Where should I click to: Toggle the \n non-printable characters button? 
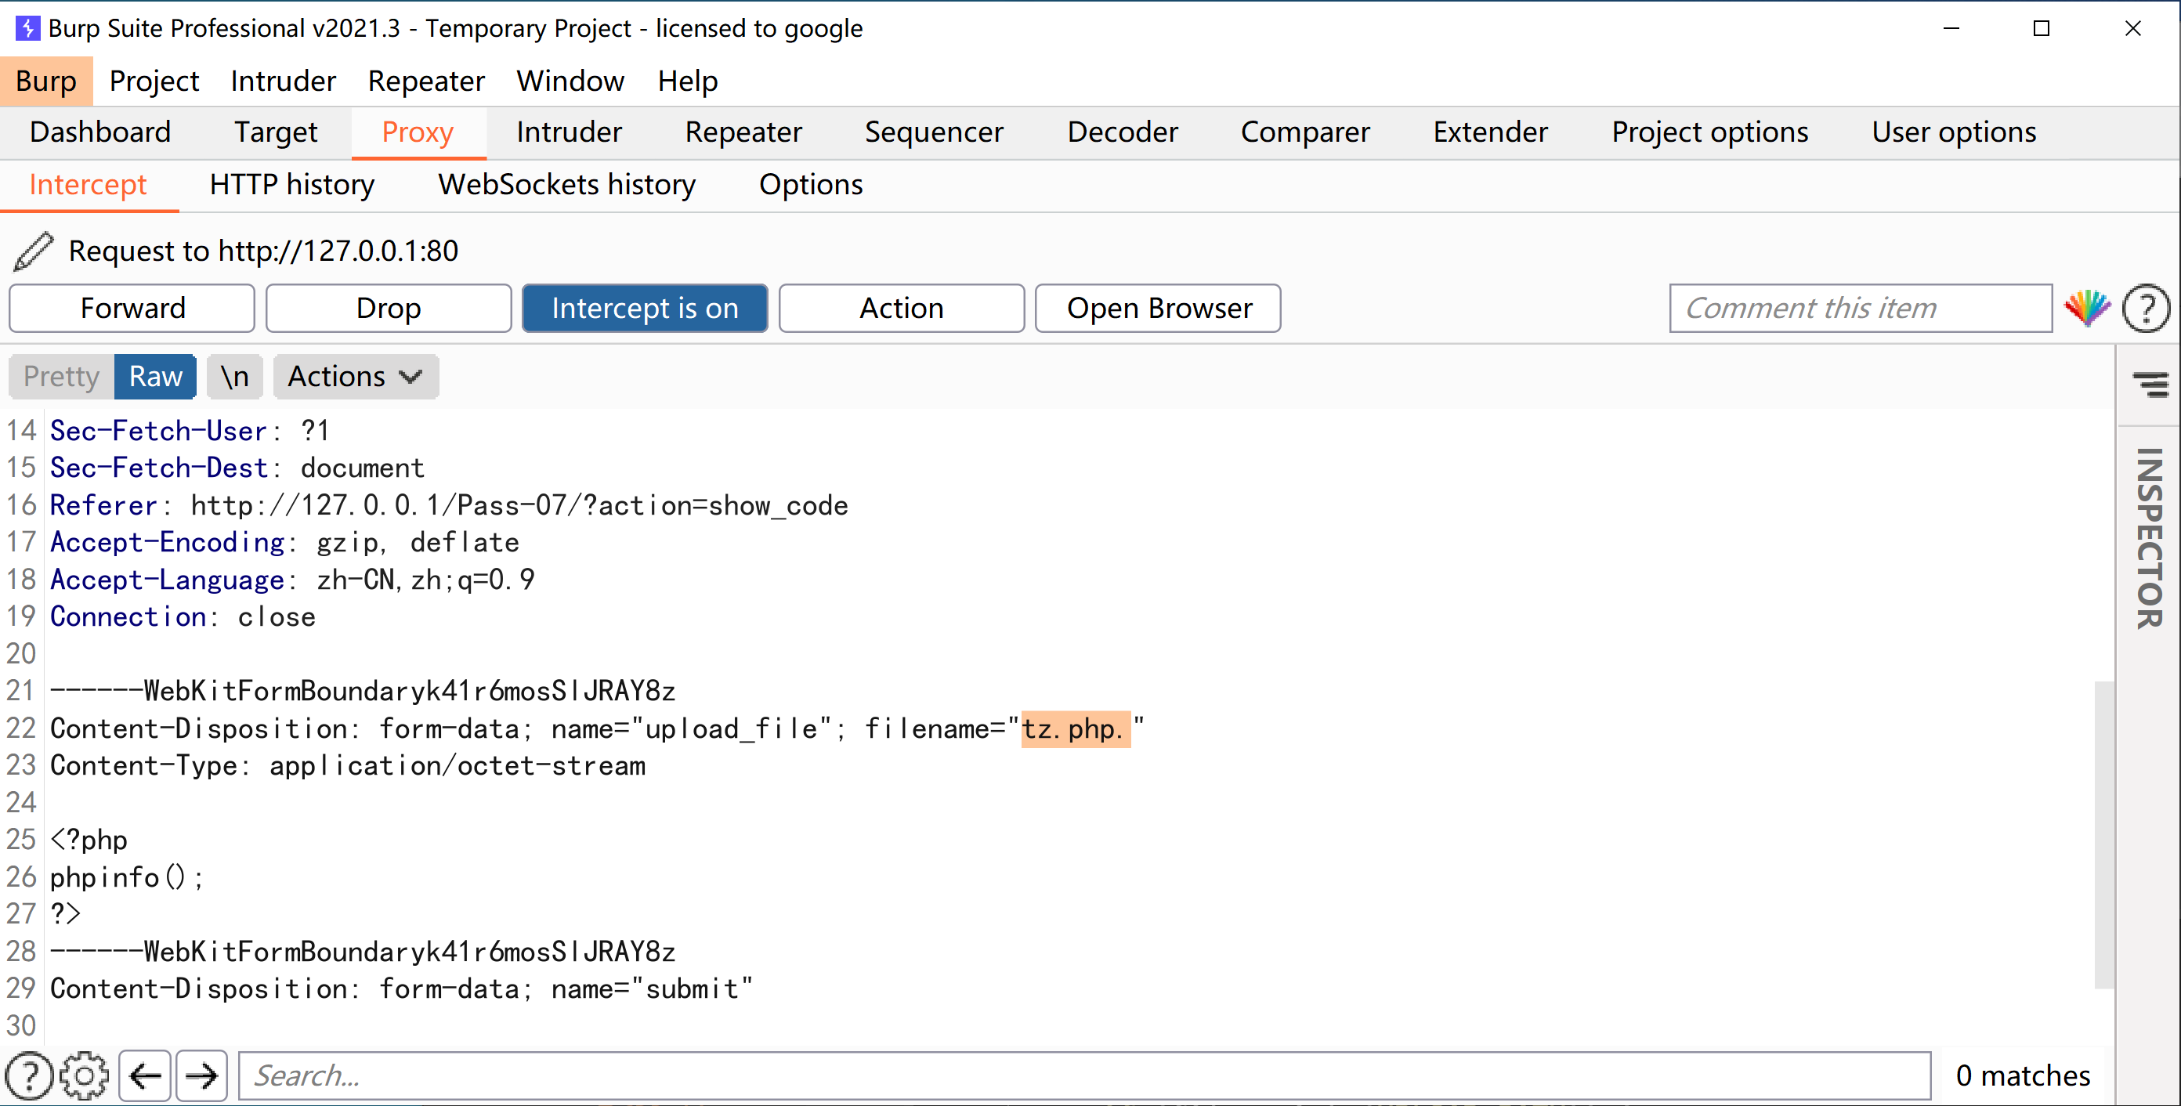[x=234, y=377]
